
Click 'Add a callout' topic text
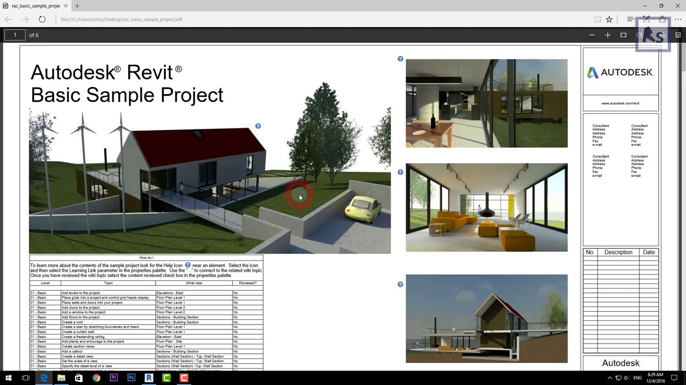(72, 351)
